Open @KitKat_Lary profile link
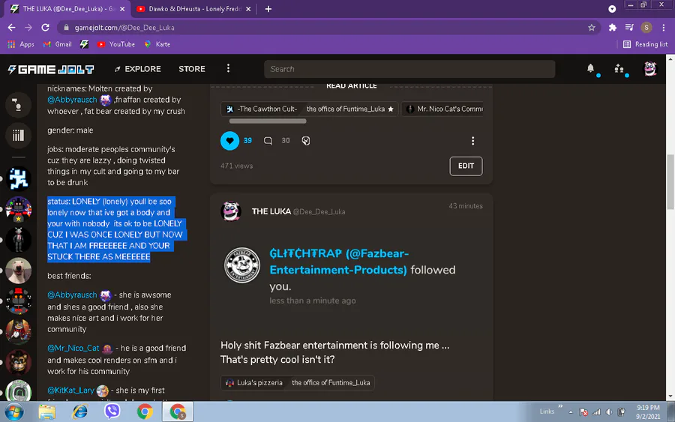Screen dimensions: 675x422 70,391
